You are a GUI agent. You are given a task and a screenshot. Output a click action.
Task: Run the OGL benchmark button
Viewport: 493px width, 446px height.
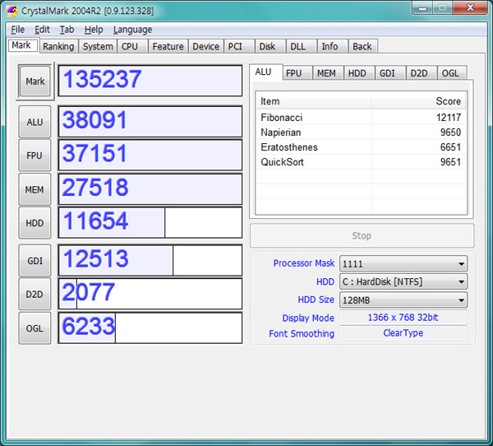pos(35,328)
